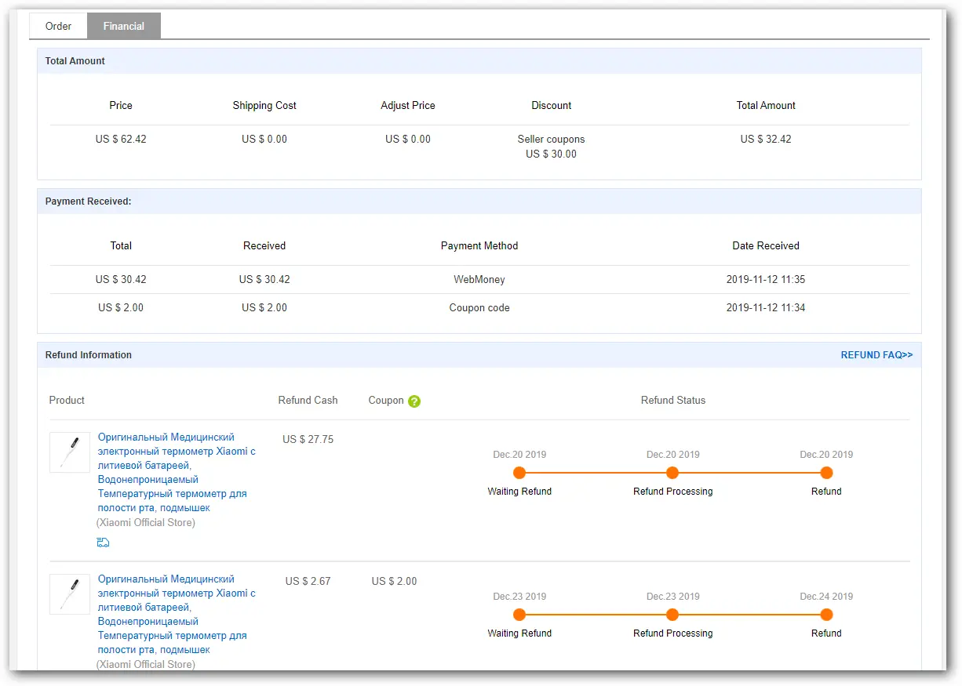
Task: Switch to the Order tab
Action: [x=58, y=26]
